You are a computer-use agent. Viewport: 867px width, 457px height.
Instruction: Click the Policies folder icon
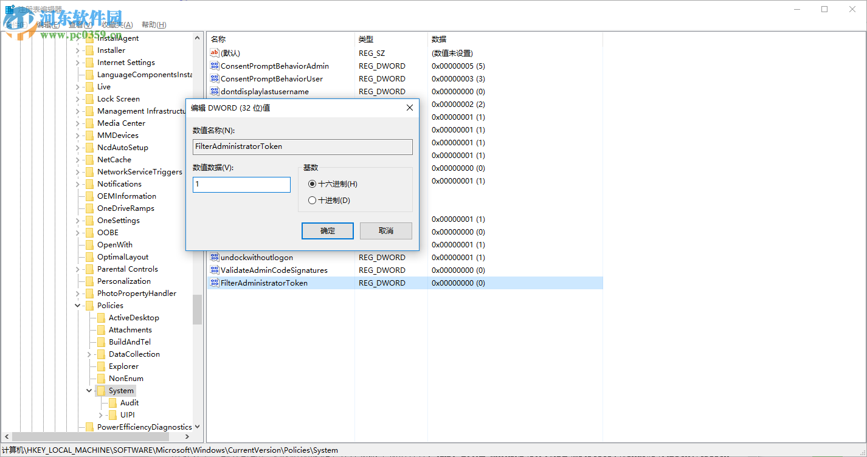[x=89, y=305]
